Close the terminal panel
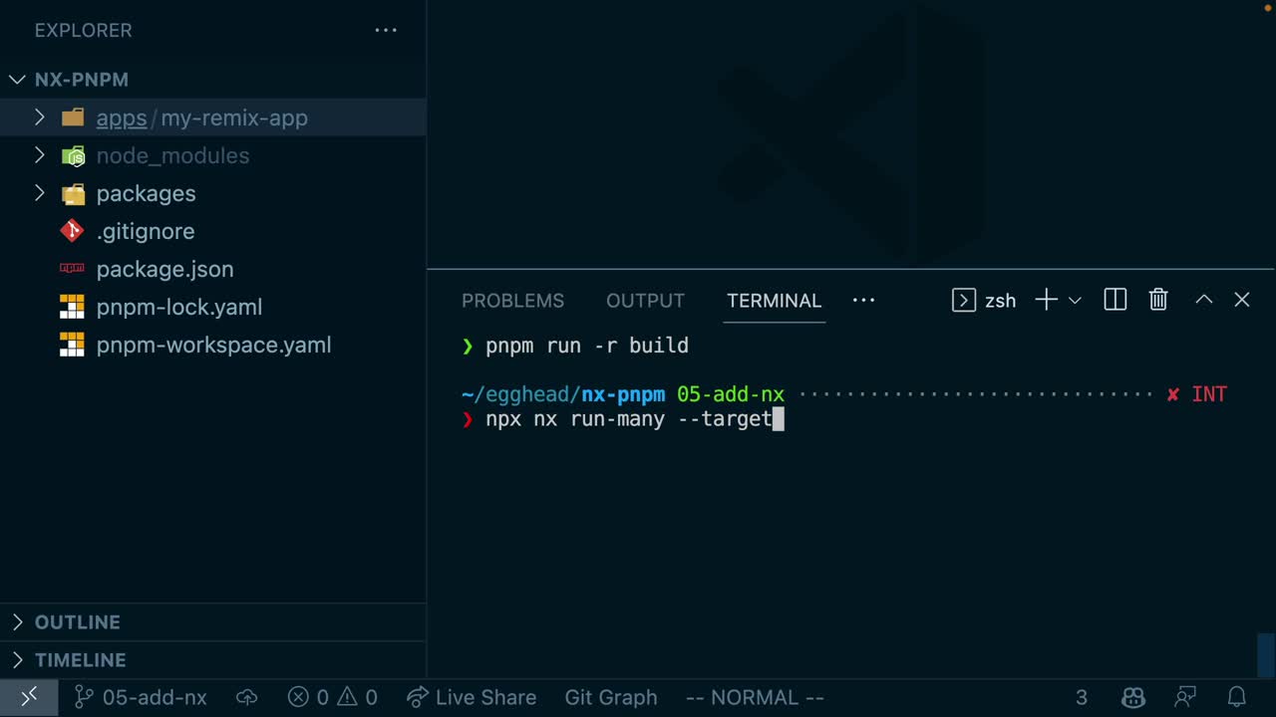The width and height of the screenshot is (1276, 717). [1241, 300]
